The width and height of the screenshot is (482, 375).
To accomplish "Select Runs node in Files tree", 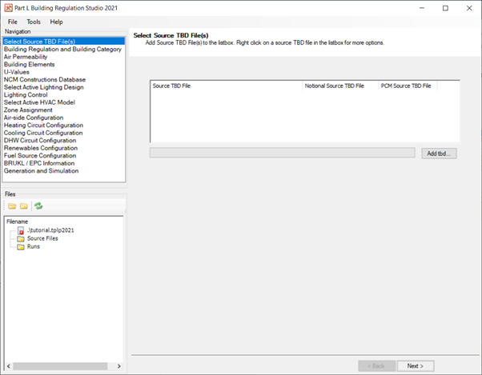I will click(33, 247).
